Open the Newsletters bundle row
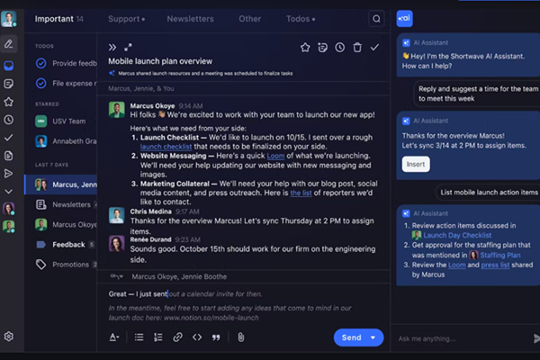This screenshot has width=540, height=360. (x=61, y=204)
